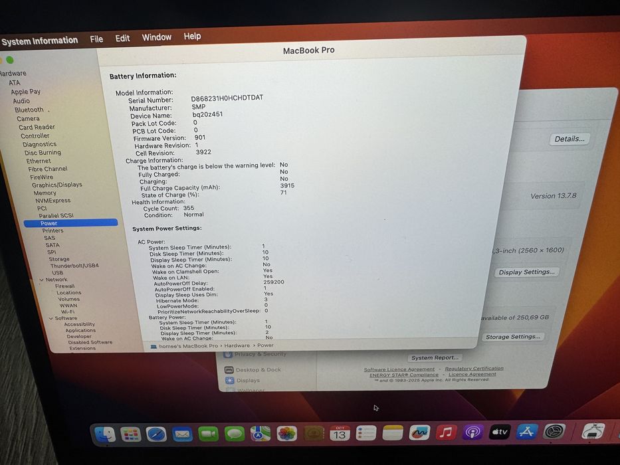The width and height of the screenshot is (620, 465).
Task: Open Photos from the Dock
Action: tap(286, 433)
